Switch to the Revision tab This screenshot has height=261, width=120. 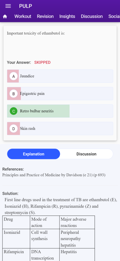pyautogui.click(x=45, y=16)
